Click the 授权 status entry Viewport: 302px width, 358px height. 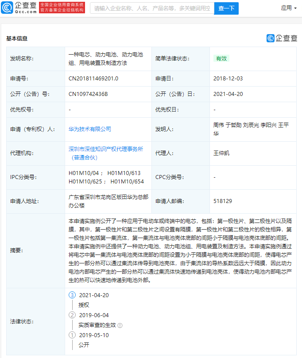pyautogui.click(x=84, y=305)
